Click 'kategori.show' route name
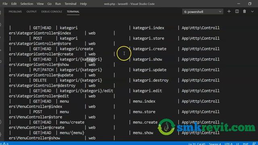The image size is (258, 145). [148, 59]
